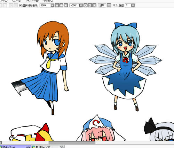Click the greyed deselect toolbar icon

11,5
